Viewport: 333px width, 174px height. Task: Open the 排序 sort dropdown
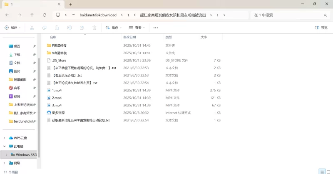(x=113, y=28)
